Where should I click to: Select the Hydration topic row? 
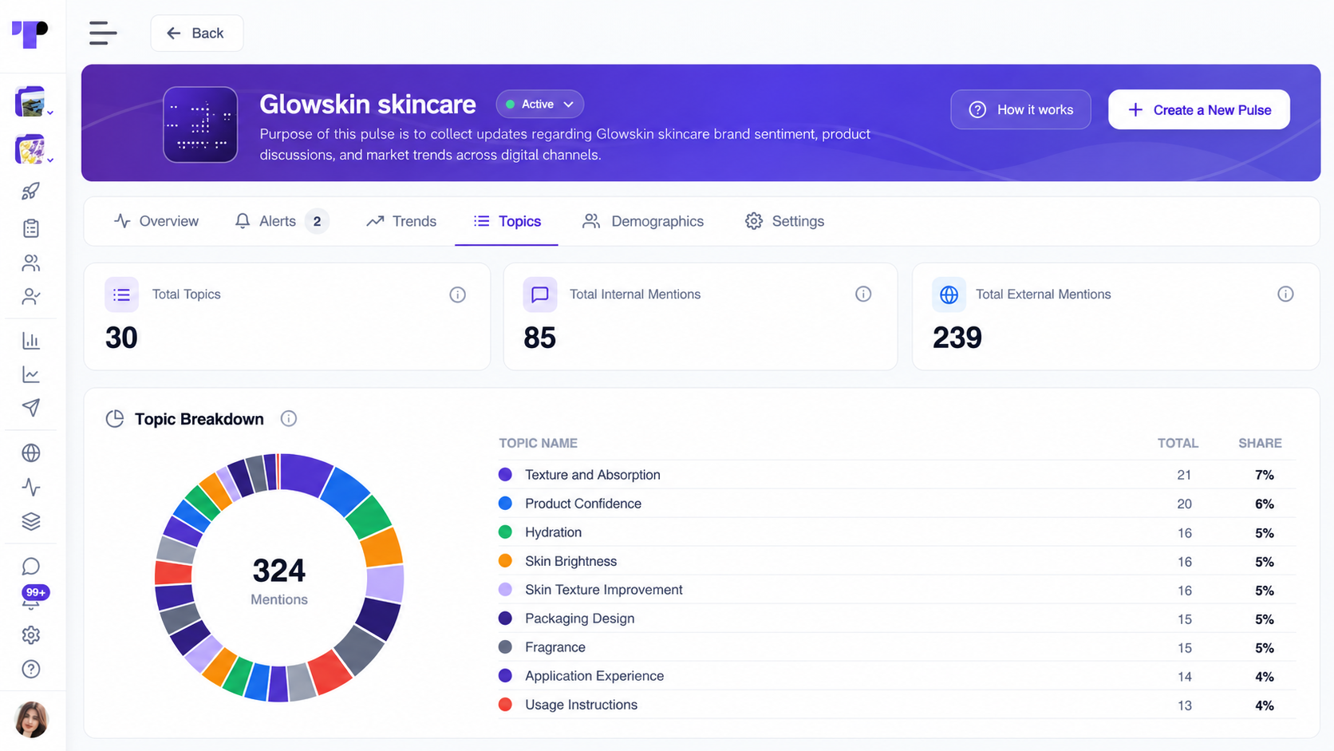coord(896,532)
